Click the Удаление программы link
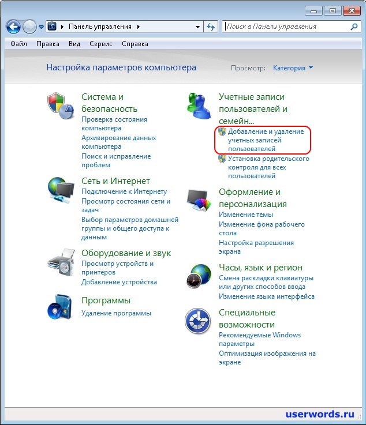The image size is (366, 425). [116, 313]
